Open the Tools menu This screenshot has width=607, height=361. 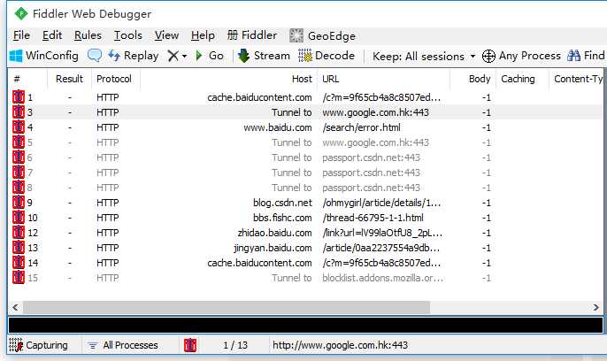[x=128, y=35]
